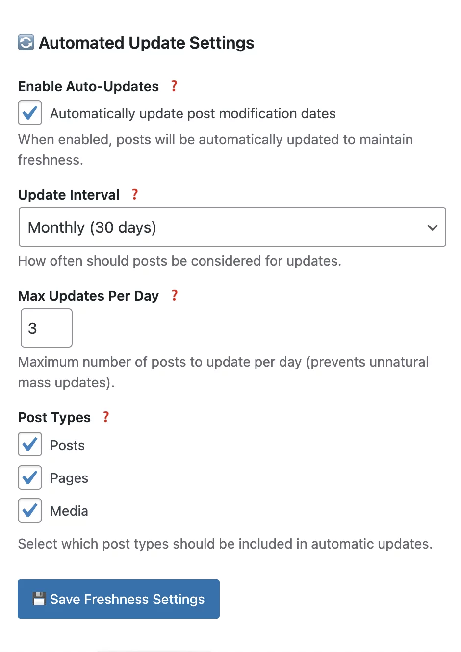Open the Max Updates Per Day help tooltip
Screen dimensions: 461x652
point(175,296)
